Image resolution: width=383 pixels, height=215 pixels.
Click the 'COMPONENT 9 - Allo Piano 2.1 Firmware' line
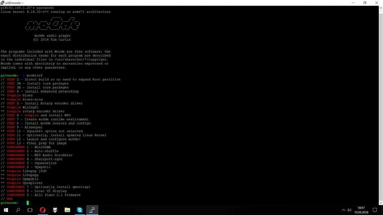[x=40, y=195]
